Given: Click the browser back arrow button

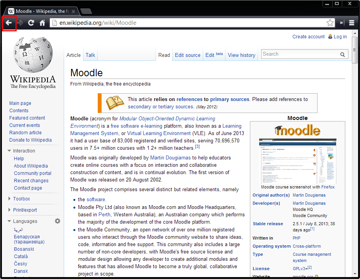Looking at the screenshot, I should tap(9, 23).
